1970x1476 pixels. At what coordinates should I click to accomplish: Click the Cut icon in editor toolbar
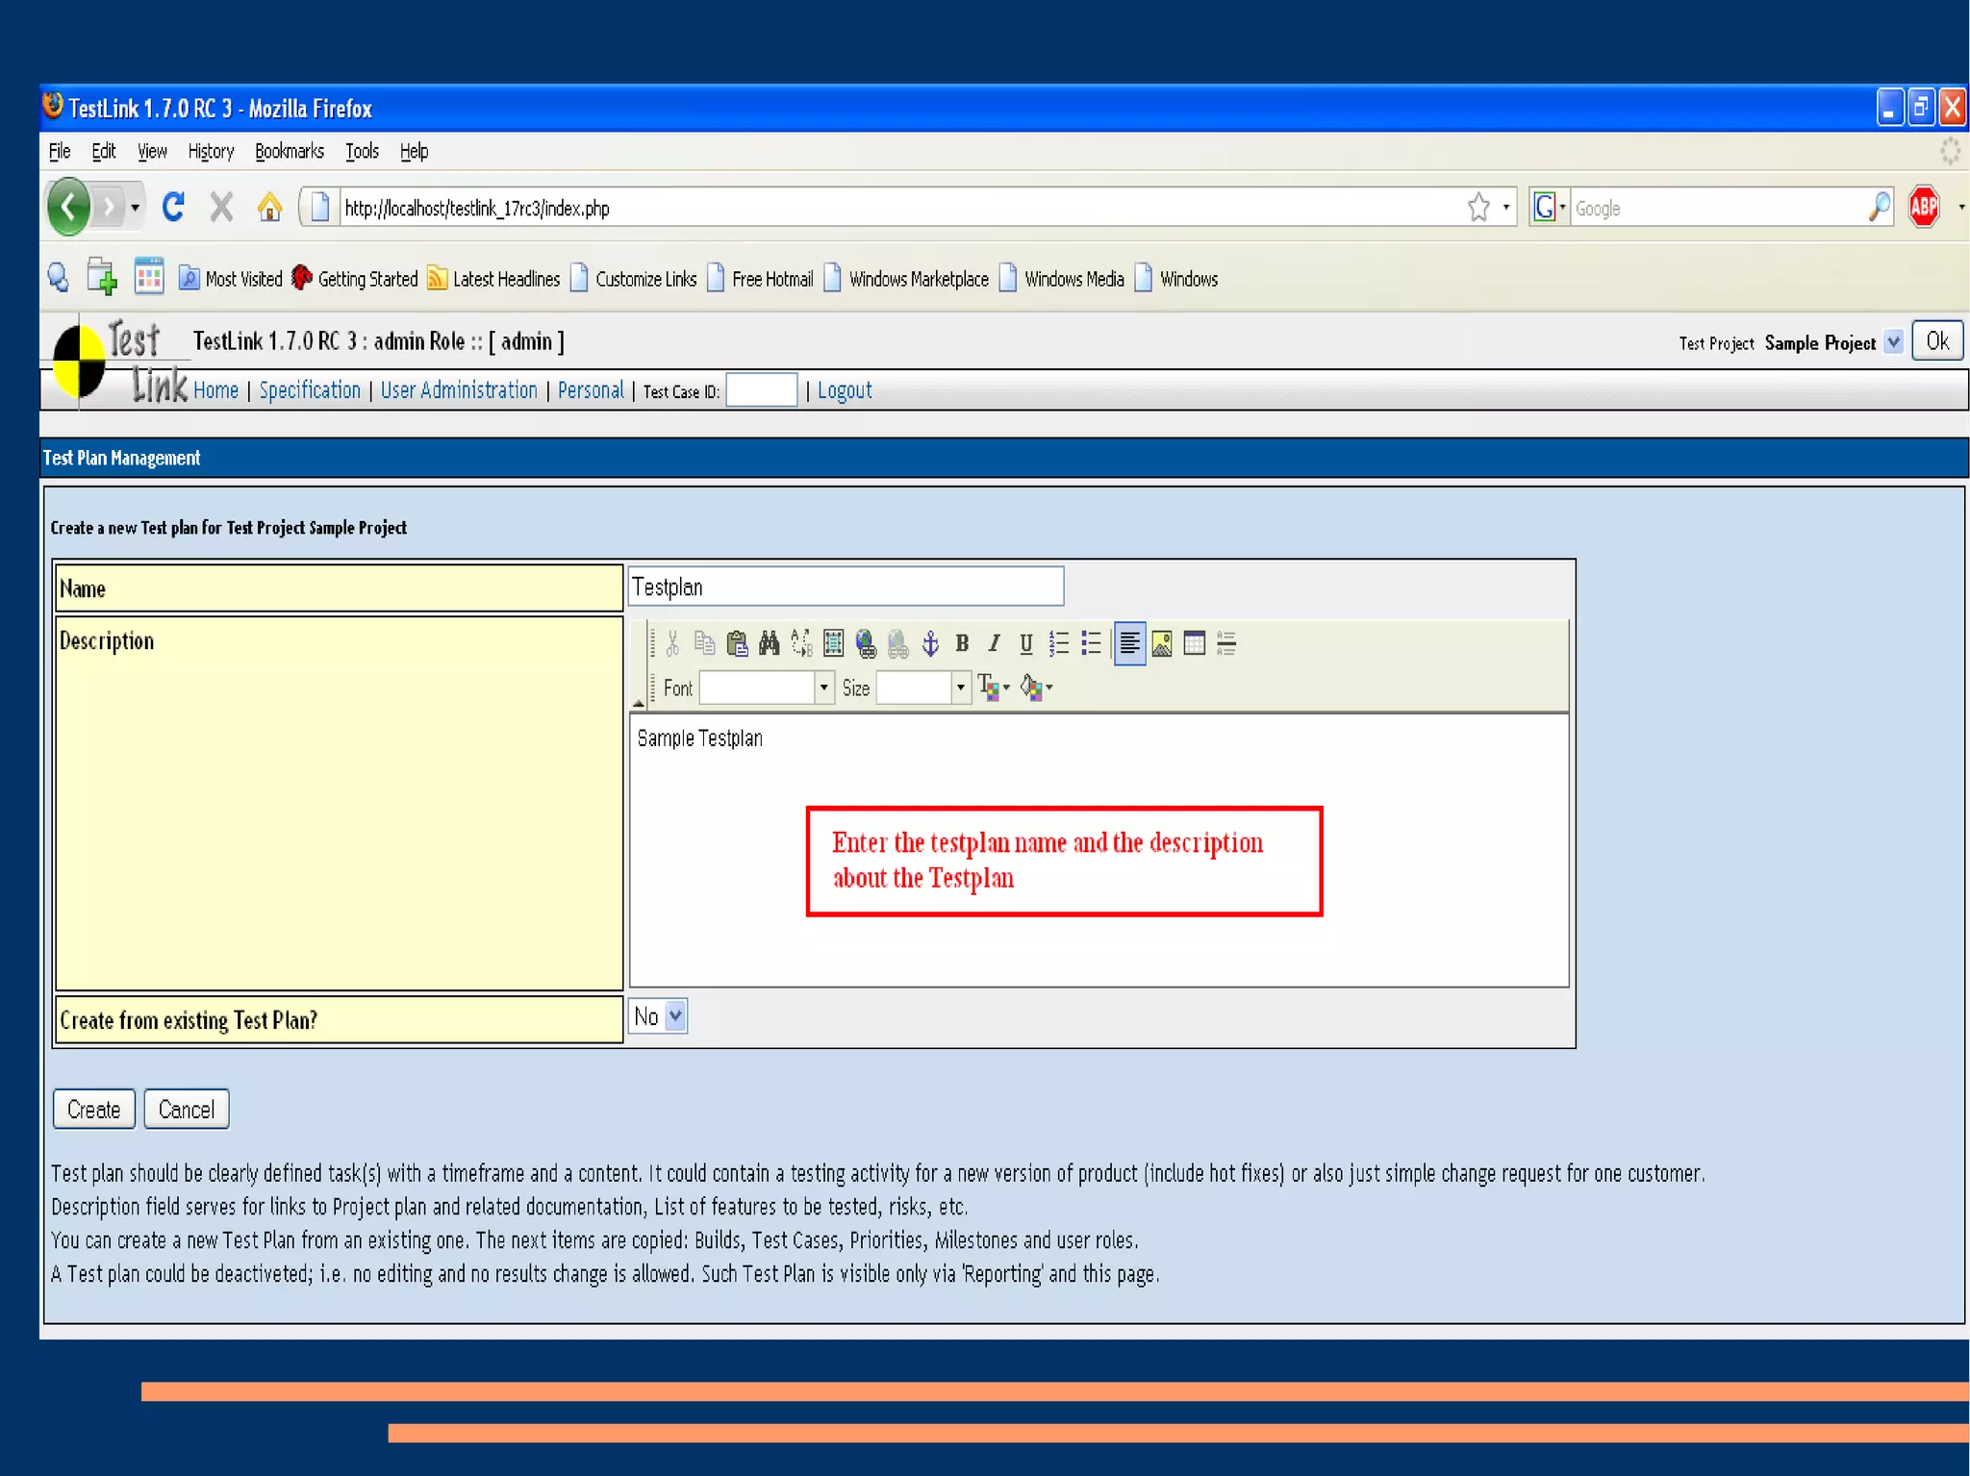coord(672,643)
